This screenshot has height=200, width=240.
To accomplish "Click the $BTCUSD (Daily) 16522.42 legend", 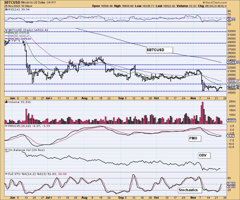I will tap(28, 30).
